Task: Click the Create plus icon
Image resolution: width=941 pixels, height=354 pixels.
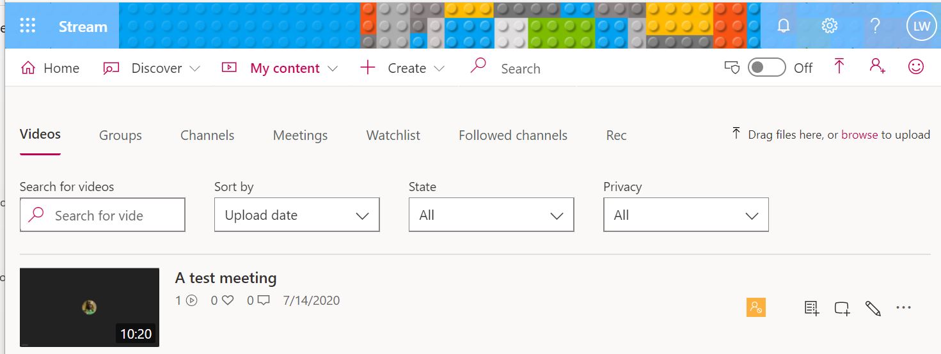Action: (367, 68)
